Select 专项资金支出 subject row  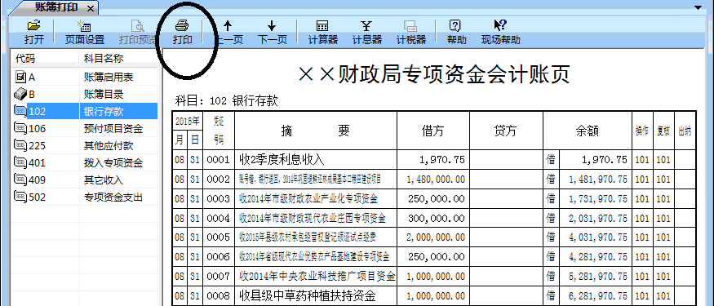(85, 197)
